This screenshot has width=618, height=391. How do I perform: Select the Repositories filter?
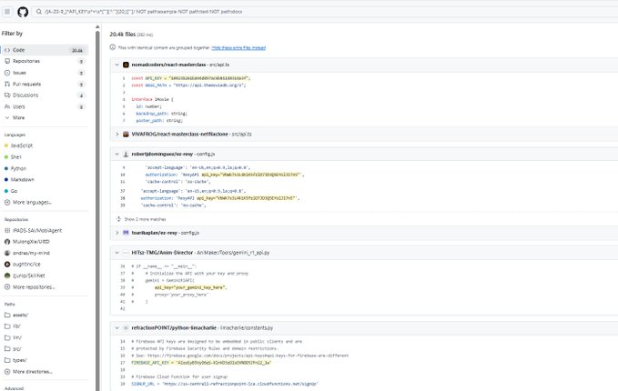pyautogui.click(x=45, y=62)
